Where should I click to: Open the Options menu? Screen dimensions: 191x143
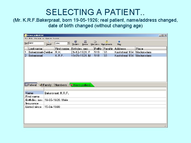pos(49,38)
